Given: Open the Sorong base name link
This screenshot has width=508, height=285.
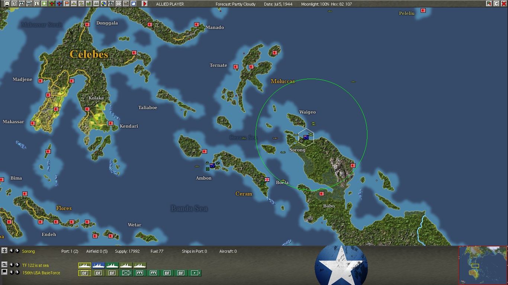Looking at the screenshot, I should [x=28, y=251].
